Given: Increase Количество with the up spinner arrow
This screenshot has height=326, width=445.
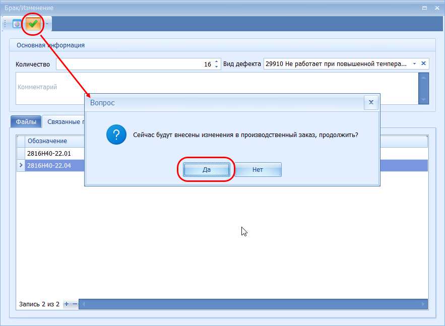Looking at the screenshot, I should (x=217, y=61).
